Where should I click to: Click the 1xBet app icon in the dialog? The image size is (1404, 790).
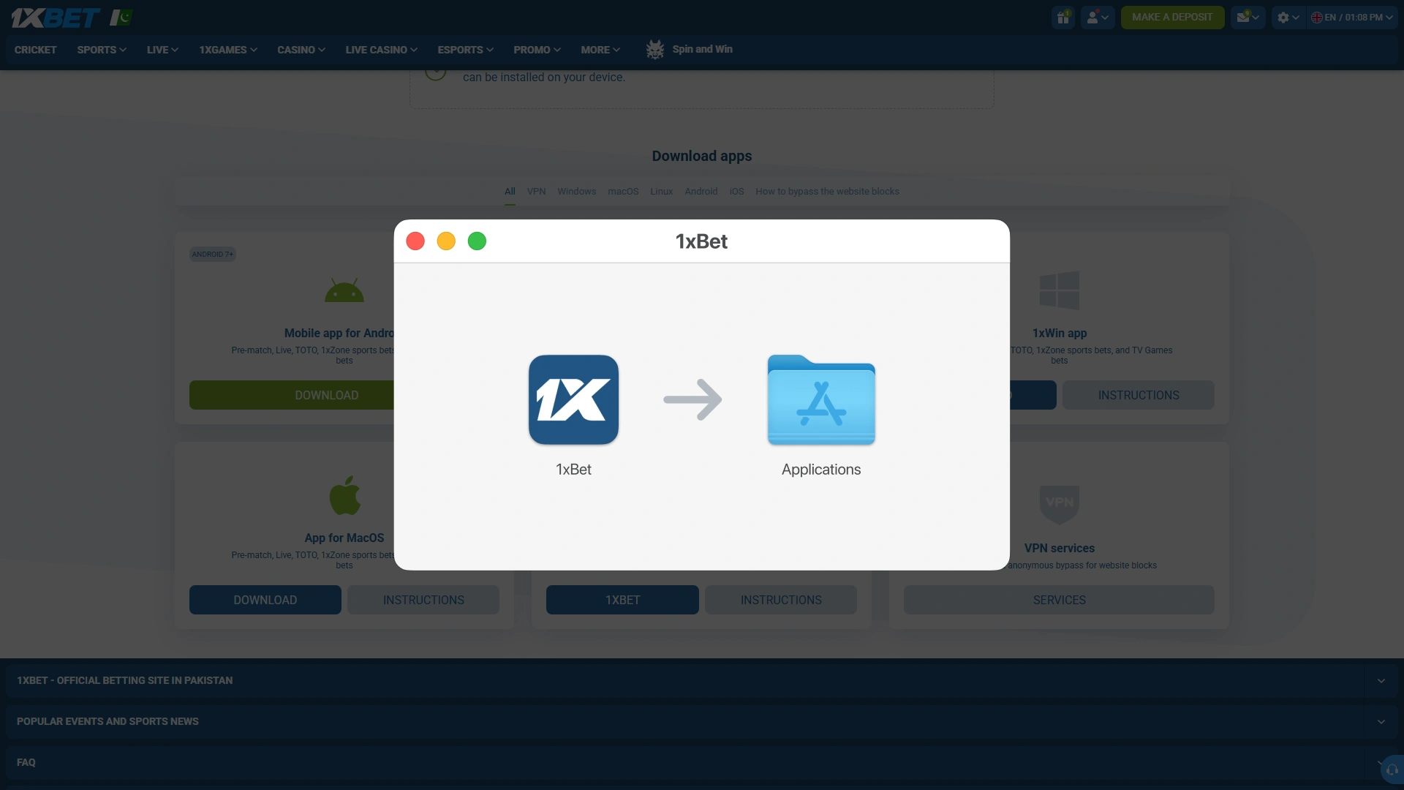pos(573,399)
